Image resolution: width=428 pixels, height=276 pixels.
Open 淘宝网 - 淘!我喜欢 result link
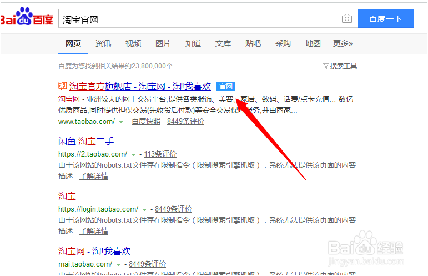[94, 251]
